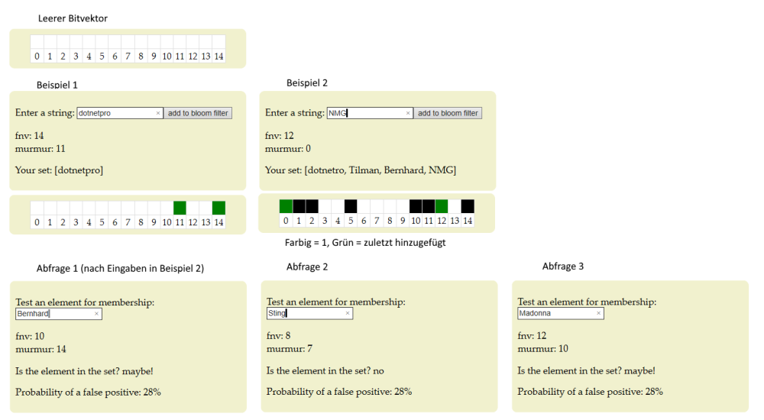Clear the Bernhard field with the x icon

point(96,314)
